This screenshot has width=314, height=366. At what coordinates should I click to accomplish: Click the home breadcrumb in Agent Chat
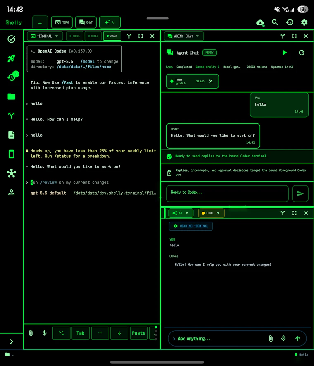169,67
